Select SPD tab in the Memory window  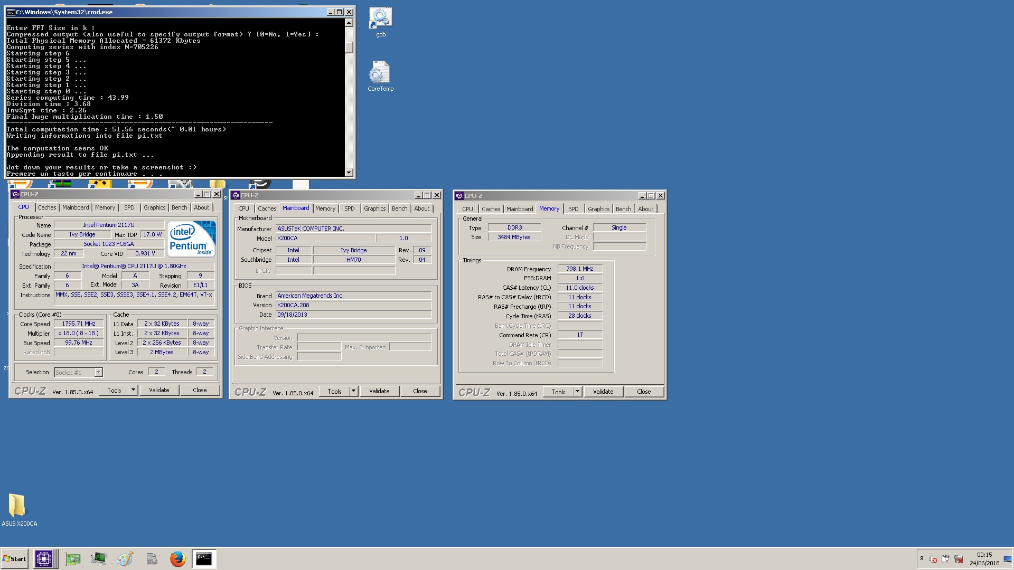click(x=574, y=209)
